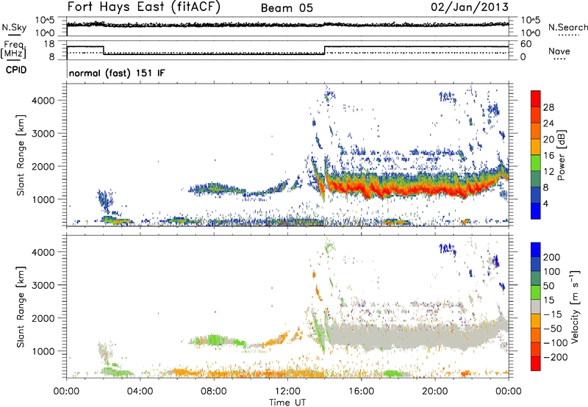Image resolution: width=588 pixels, height=407 pixels.
Task: Click the red high-power scatter band near 18:00
Action: [398, 191]
